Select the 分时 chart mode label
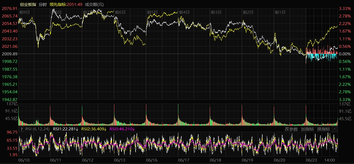This screenshot has width=354, height=164. [x=43, y=5]
